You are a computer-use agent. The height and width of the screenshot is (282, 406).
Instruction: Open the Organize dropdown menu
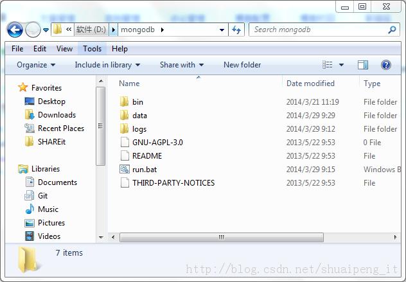tap(36, 65)
